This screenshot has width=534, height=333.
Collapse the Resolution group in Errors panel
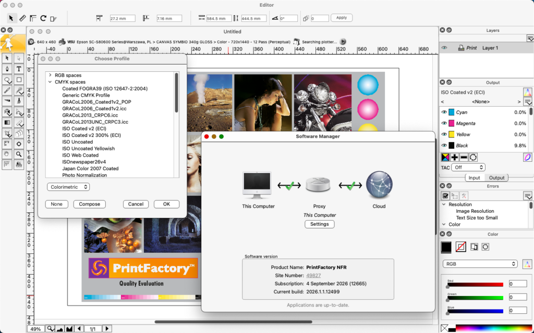coord(444,204)
